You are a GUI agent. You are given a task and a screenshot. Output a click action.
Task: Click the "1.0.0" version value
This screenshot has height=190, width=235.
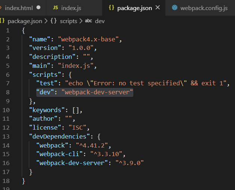point(81,48)
